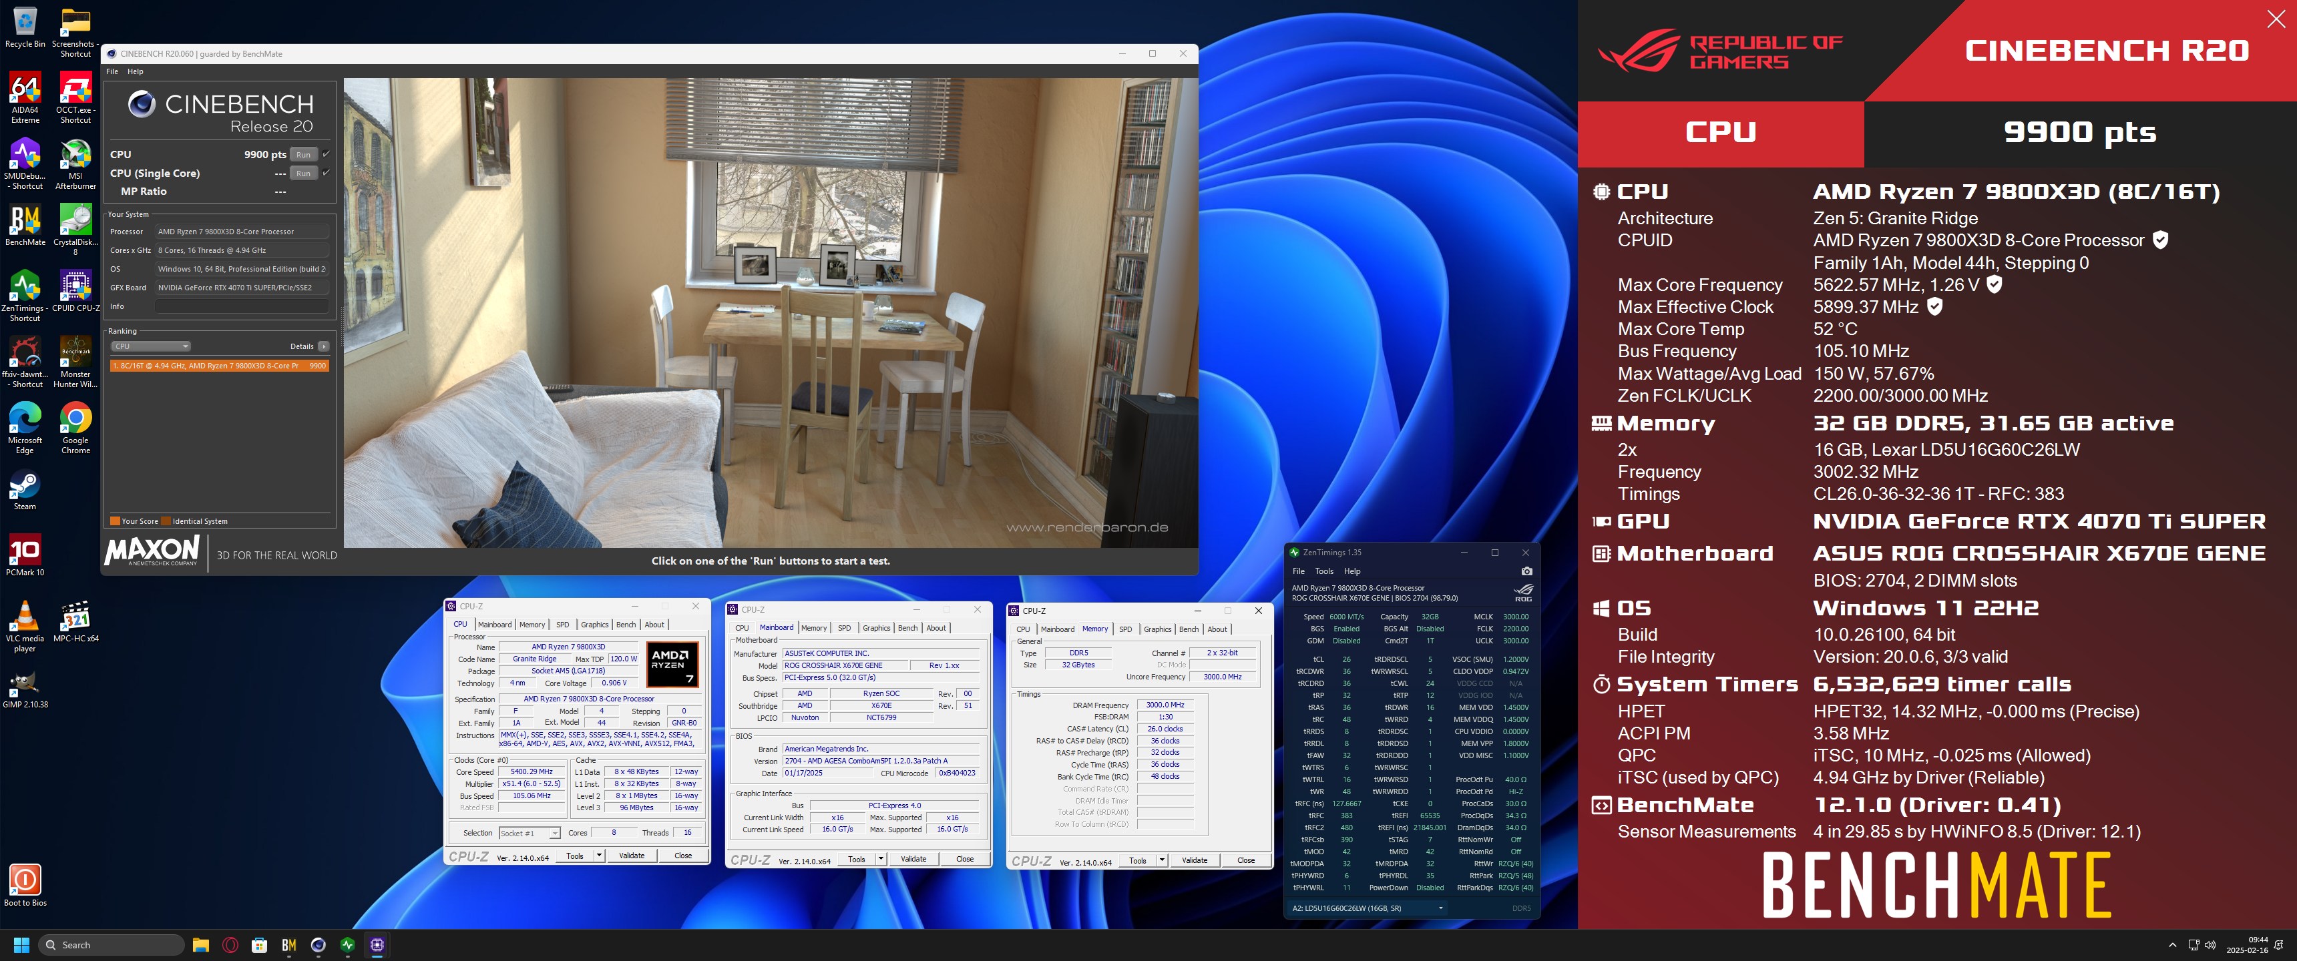Viewport: 2297px width, 961px height.
Task: Open the MPC-HC x64 desktop icon
Action: point(76,621)
